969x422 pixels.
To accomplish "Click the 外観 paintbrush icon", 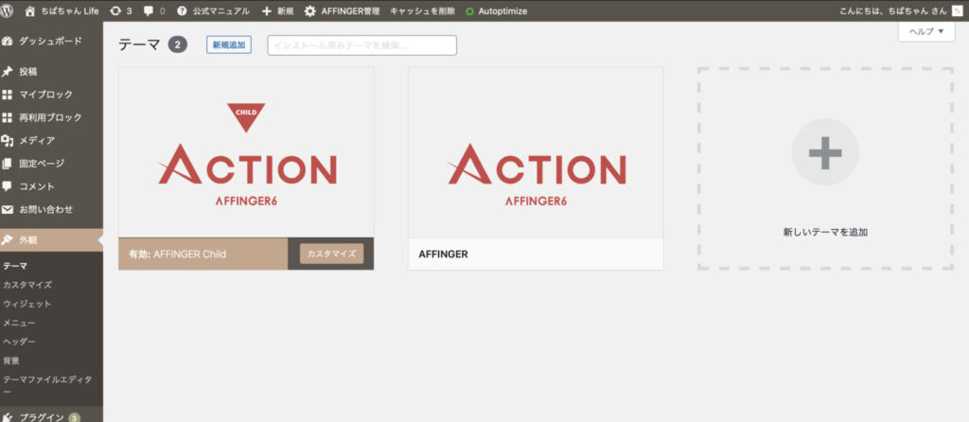I will (x=8, y=239).
